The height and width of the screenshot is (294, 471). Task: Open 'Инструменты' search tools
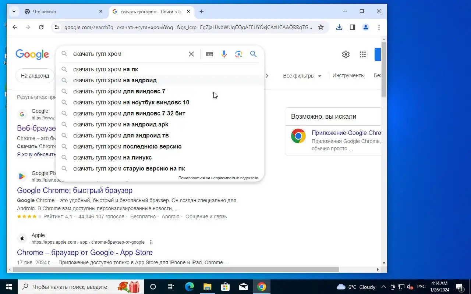coord(348,75)
